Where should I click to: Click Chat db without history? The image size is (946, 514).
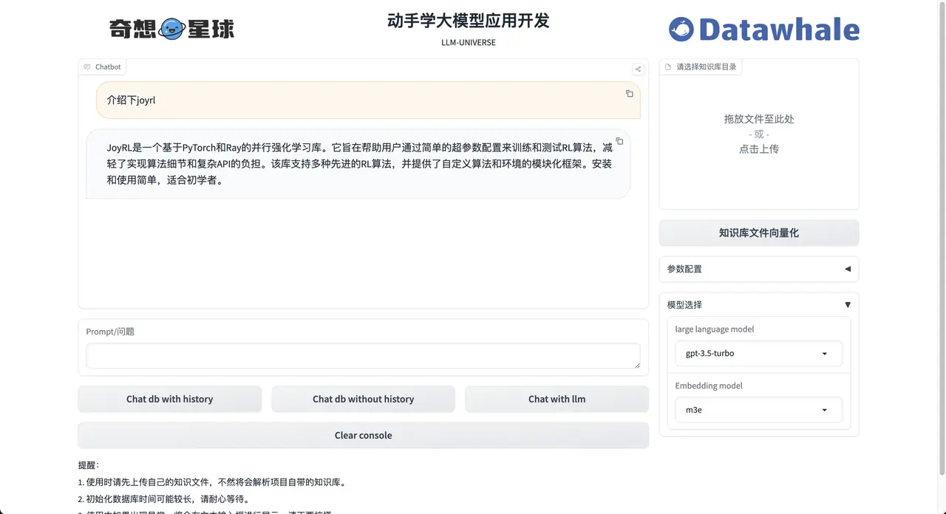[x=363, y=399]
